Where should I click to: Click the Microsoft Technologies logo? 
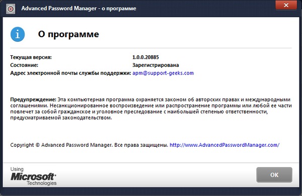(x=33, y=176)
